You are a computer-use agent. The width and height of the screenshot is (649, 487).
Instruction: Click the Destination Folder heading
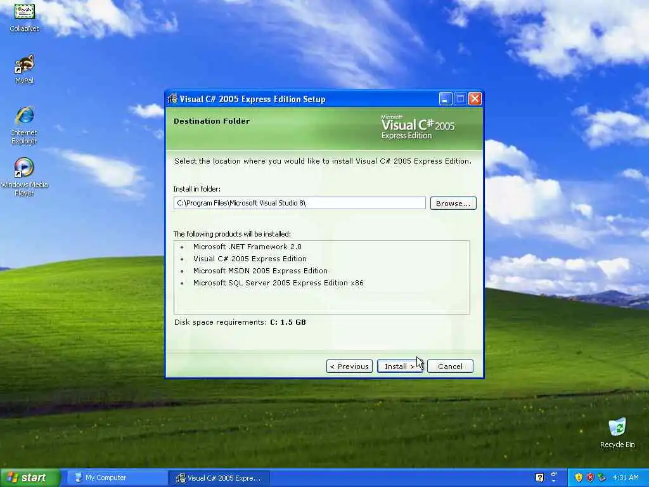212,121
